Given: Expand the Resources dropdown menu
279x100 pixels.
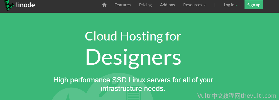Looking at the screenshot, I should point(195,5).
